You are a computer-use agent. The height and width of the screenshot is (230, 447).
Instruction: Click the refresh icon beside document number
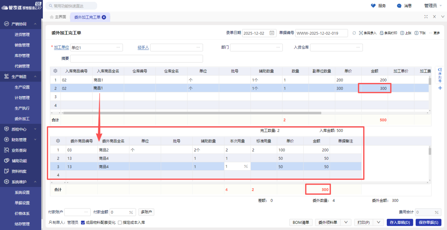354,33
